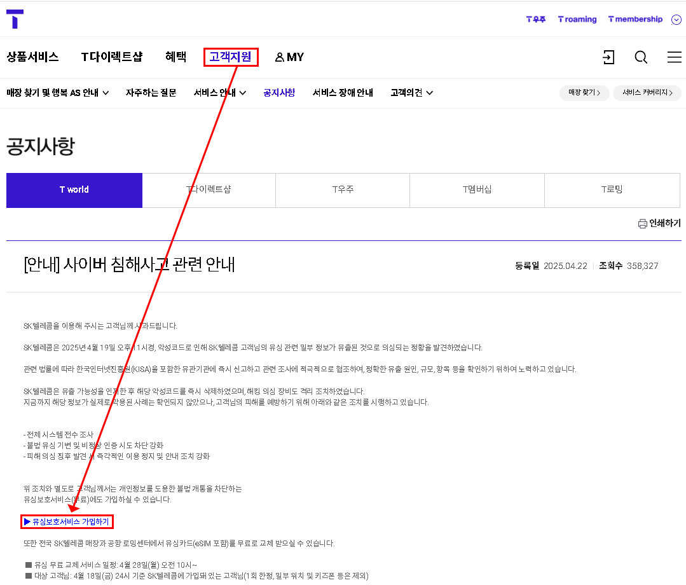Click the 공지사항 page heading
The width and height of the screenshot is (686, 585).
pyautogui.click(x=40, y=146)
